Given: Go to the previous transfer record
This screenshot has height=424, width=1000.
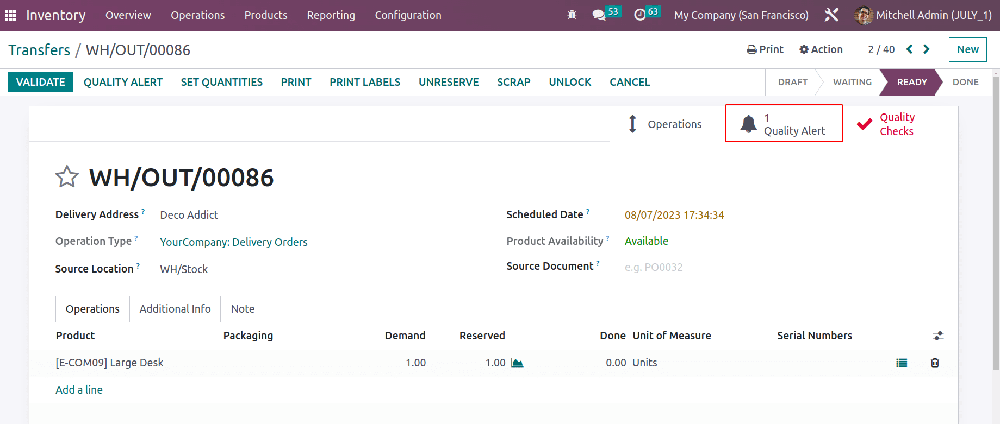Looking at the screenshot, I should point(909,49).
